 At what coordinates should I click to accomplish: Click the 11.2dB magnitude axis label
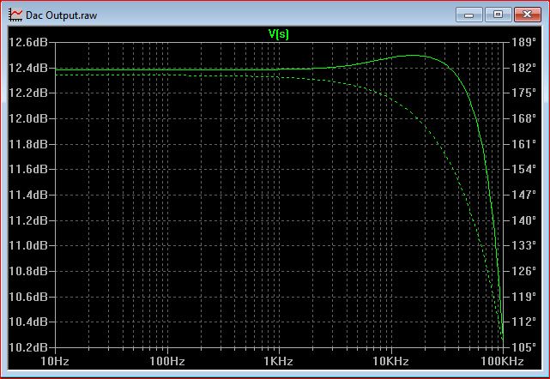coord(28,220)
